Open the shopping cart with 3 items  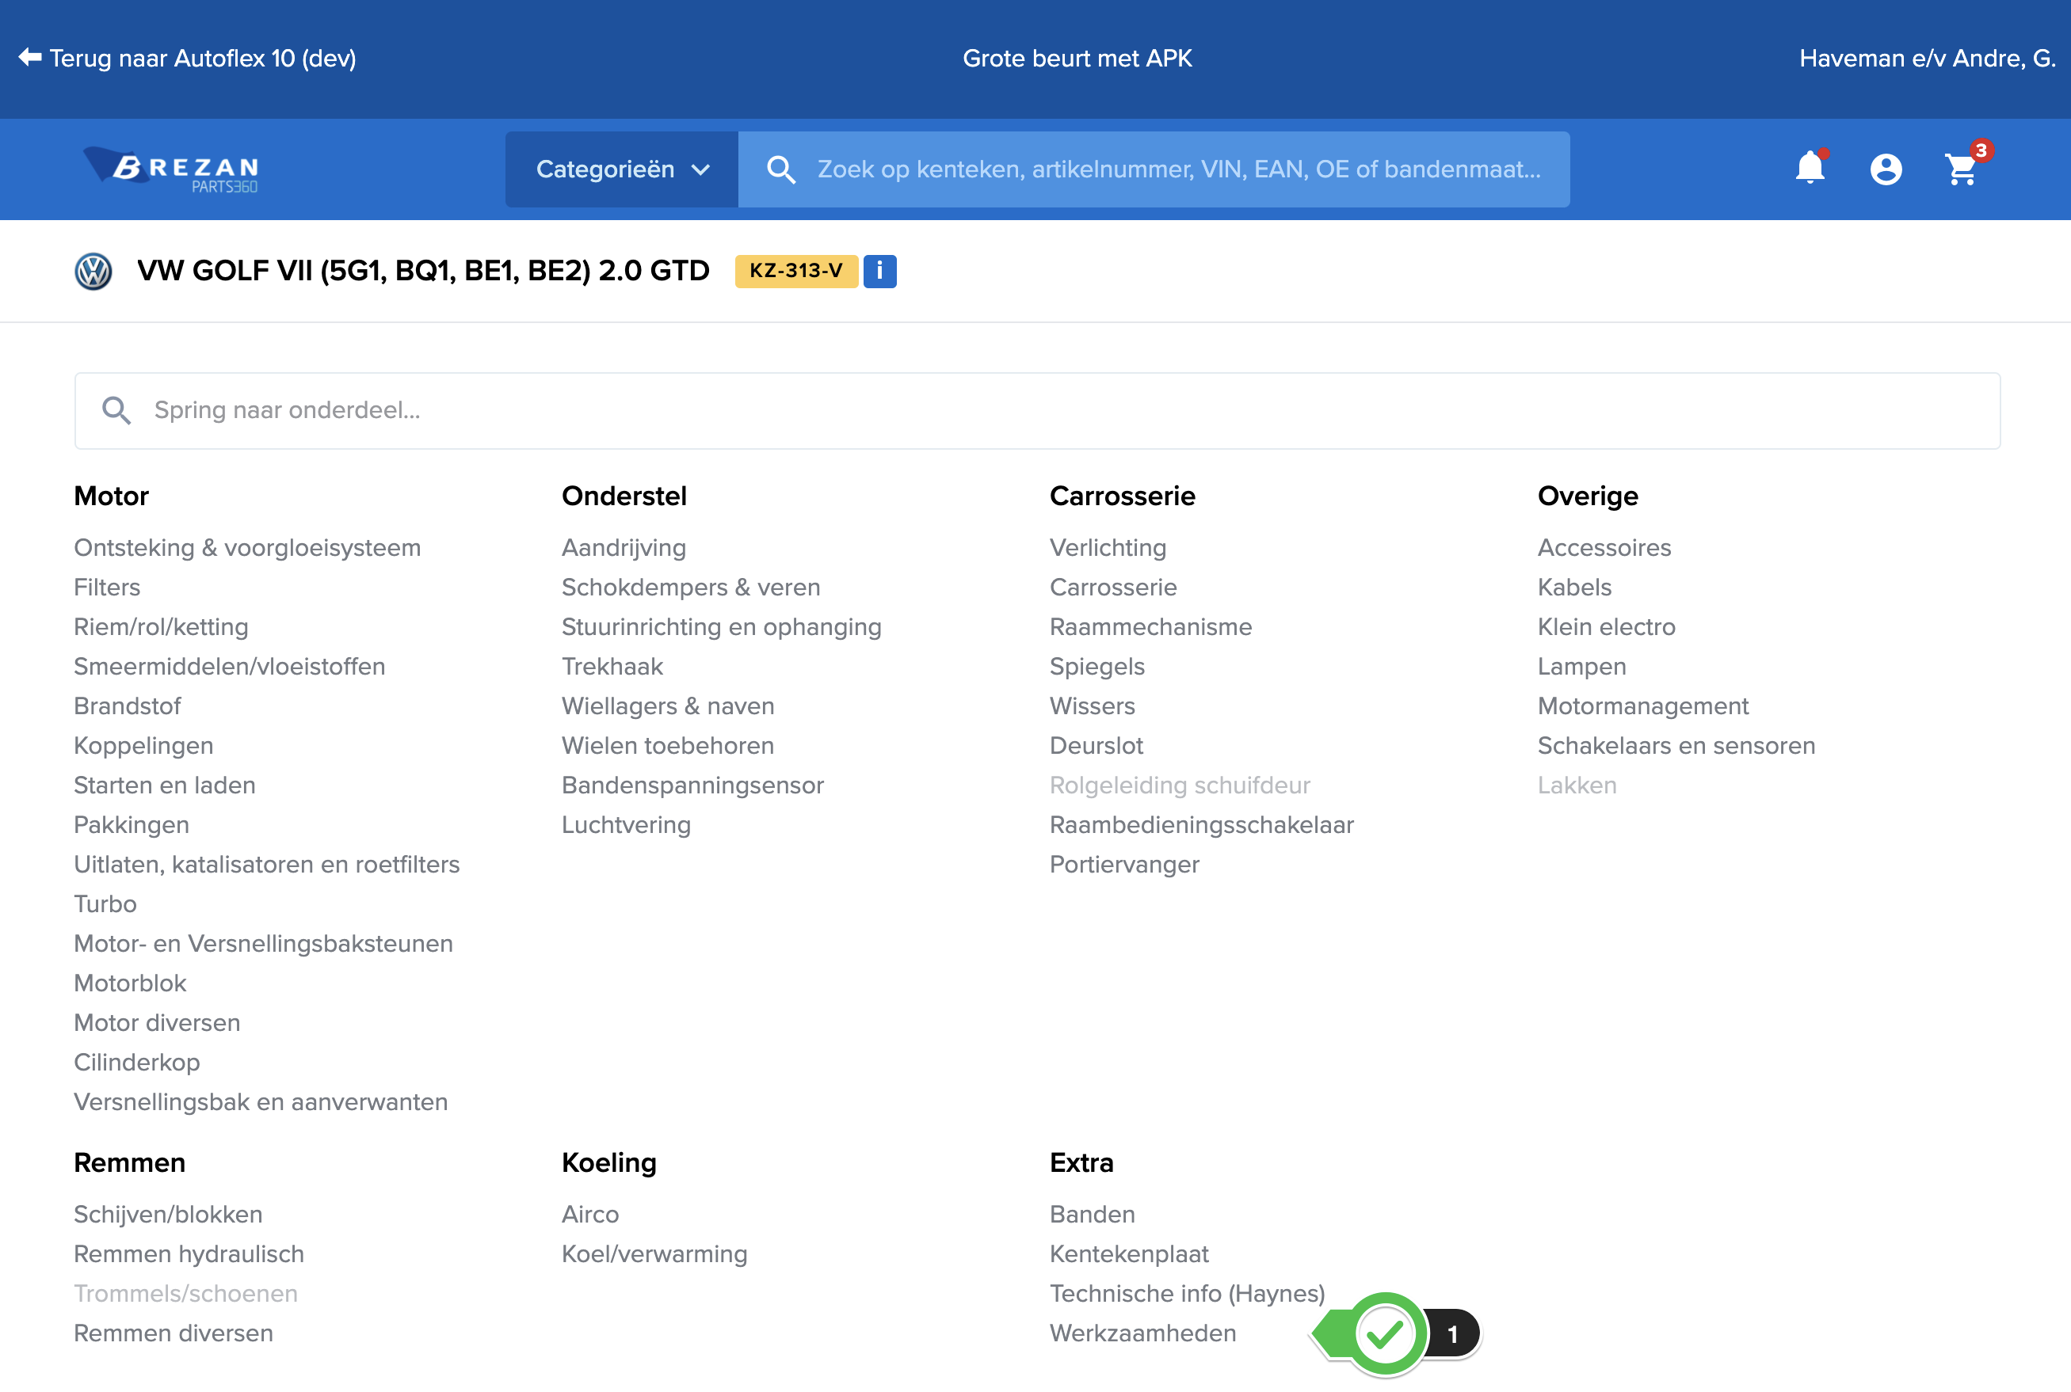click(x=1961, y=169)
